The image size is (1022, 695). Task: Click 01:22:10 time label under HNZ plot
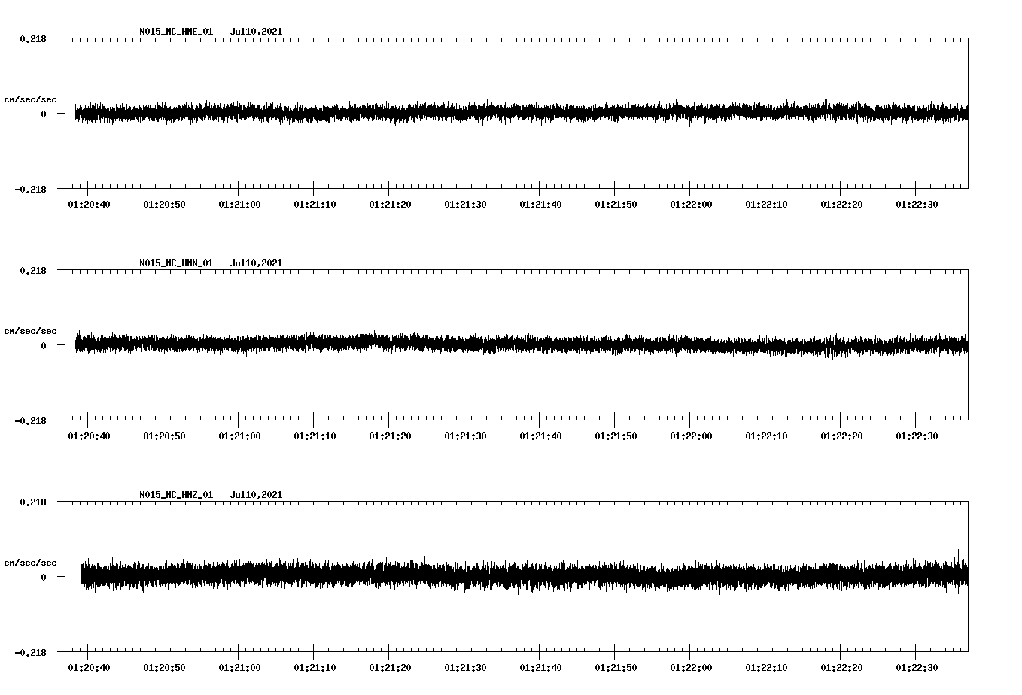pyautogui.click(x=766, y=668)
